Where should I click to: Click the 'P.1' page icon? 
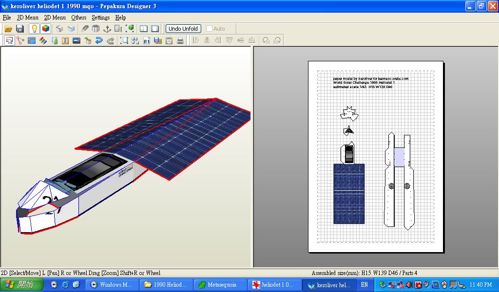(147, 41)
